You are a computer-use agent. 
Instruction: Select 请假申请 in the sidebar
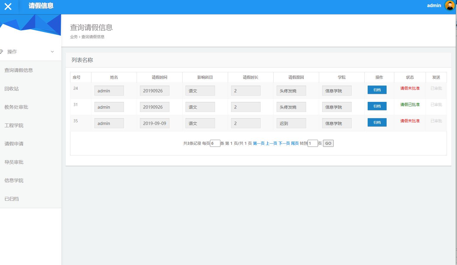coord(14,144)
